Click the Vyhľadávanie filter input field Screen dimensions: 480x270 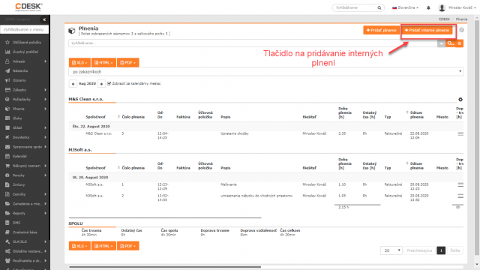tap(253, 43)
